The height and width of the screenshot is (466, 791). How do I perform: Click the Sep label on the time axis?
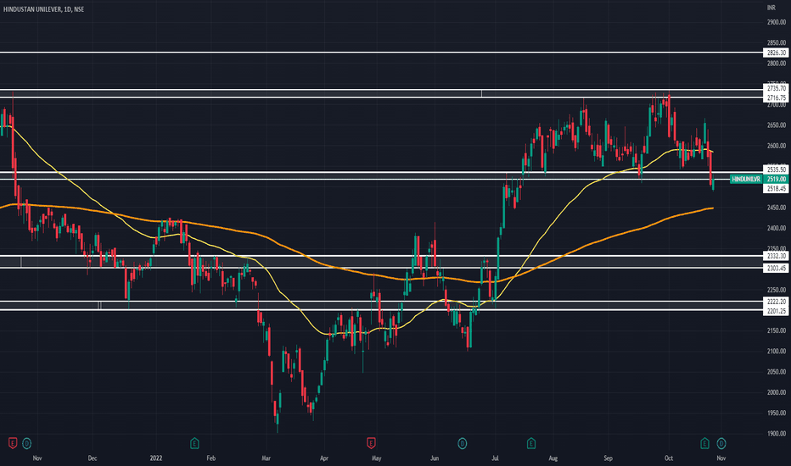(608, 458)
